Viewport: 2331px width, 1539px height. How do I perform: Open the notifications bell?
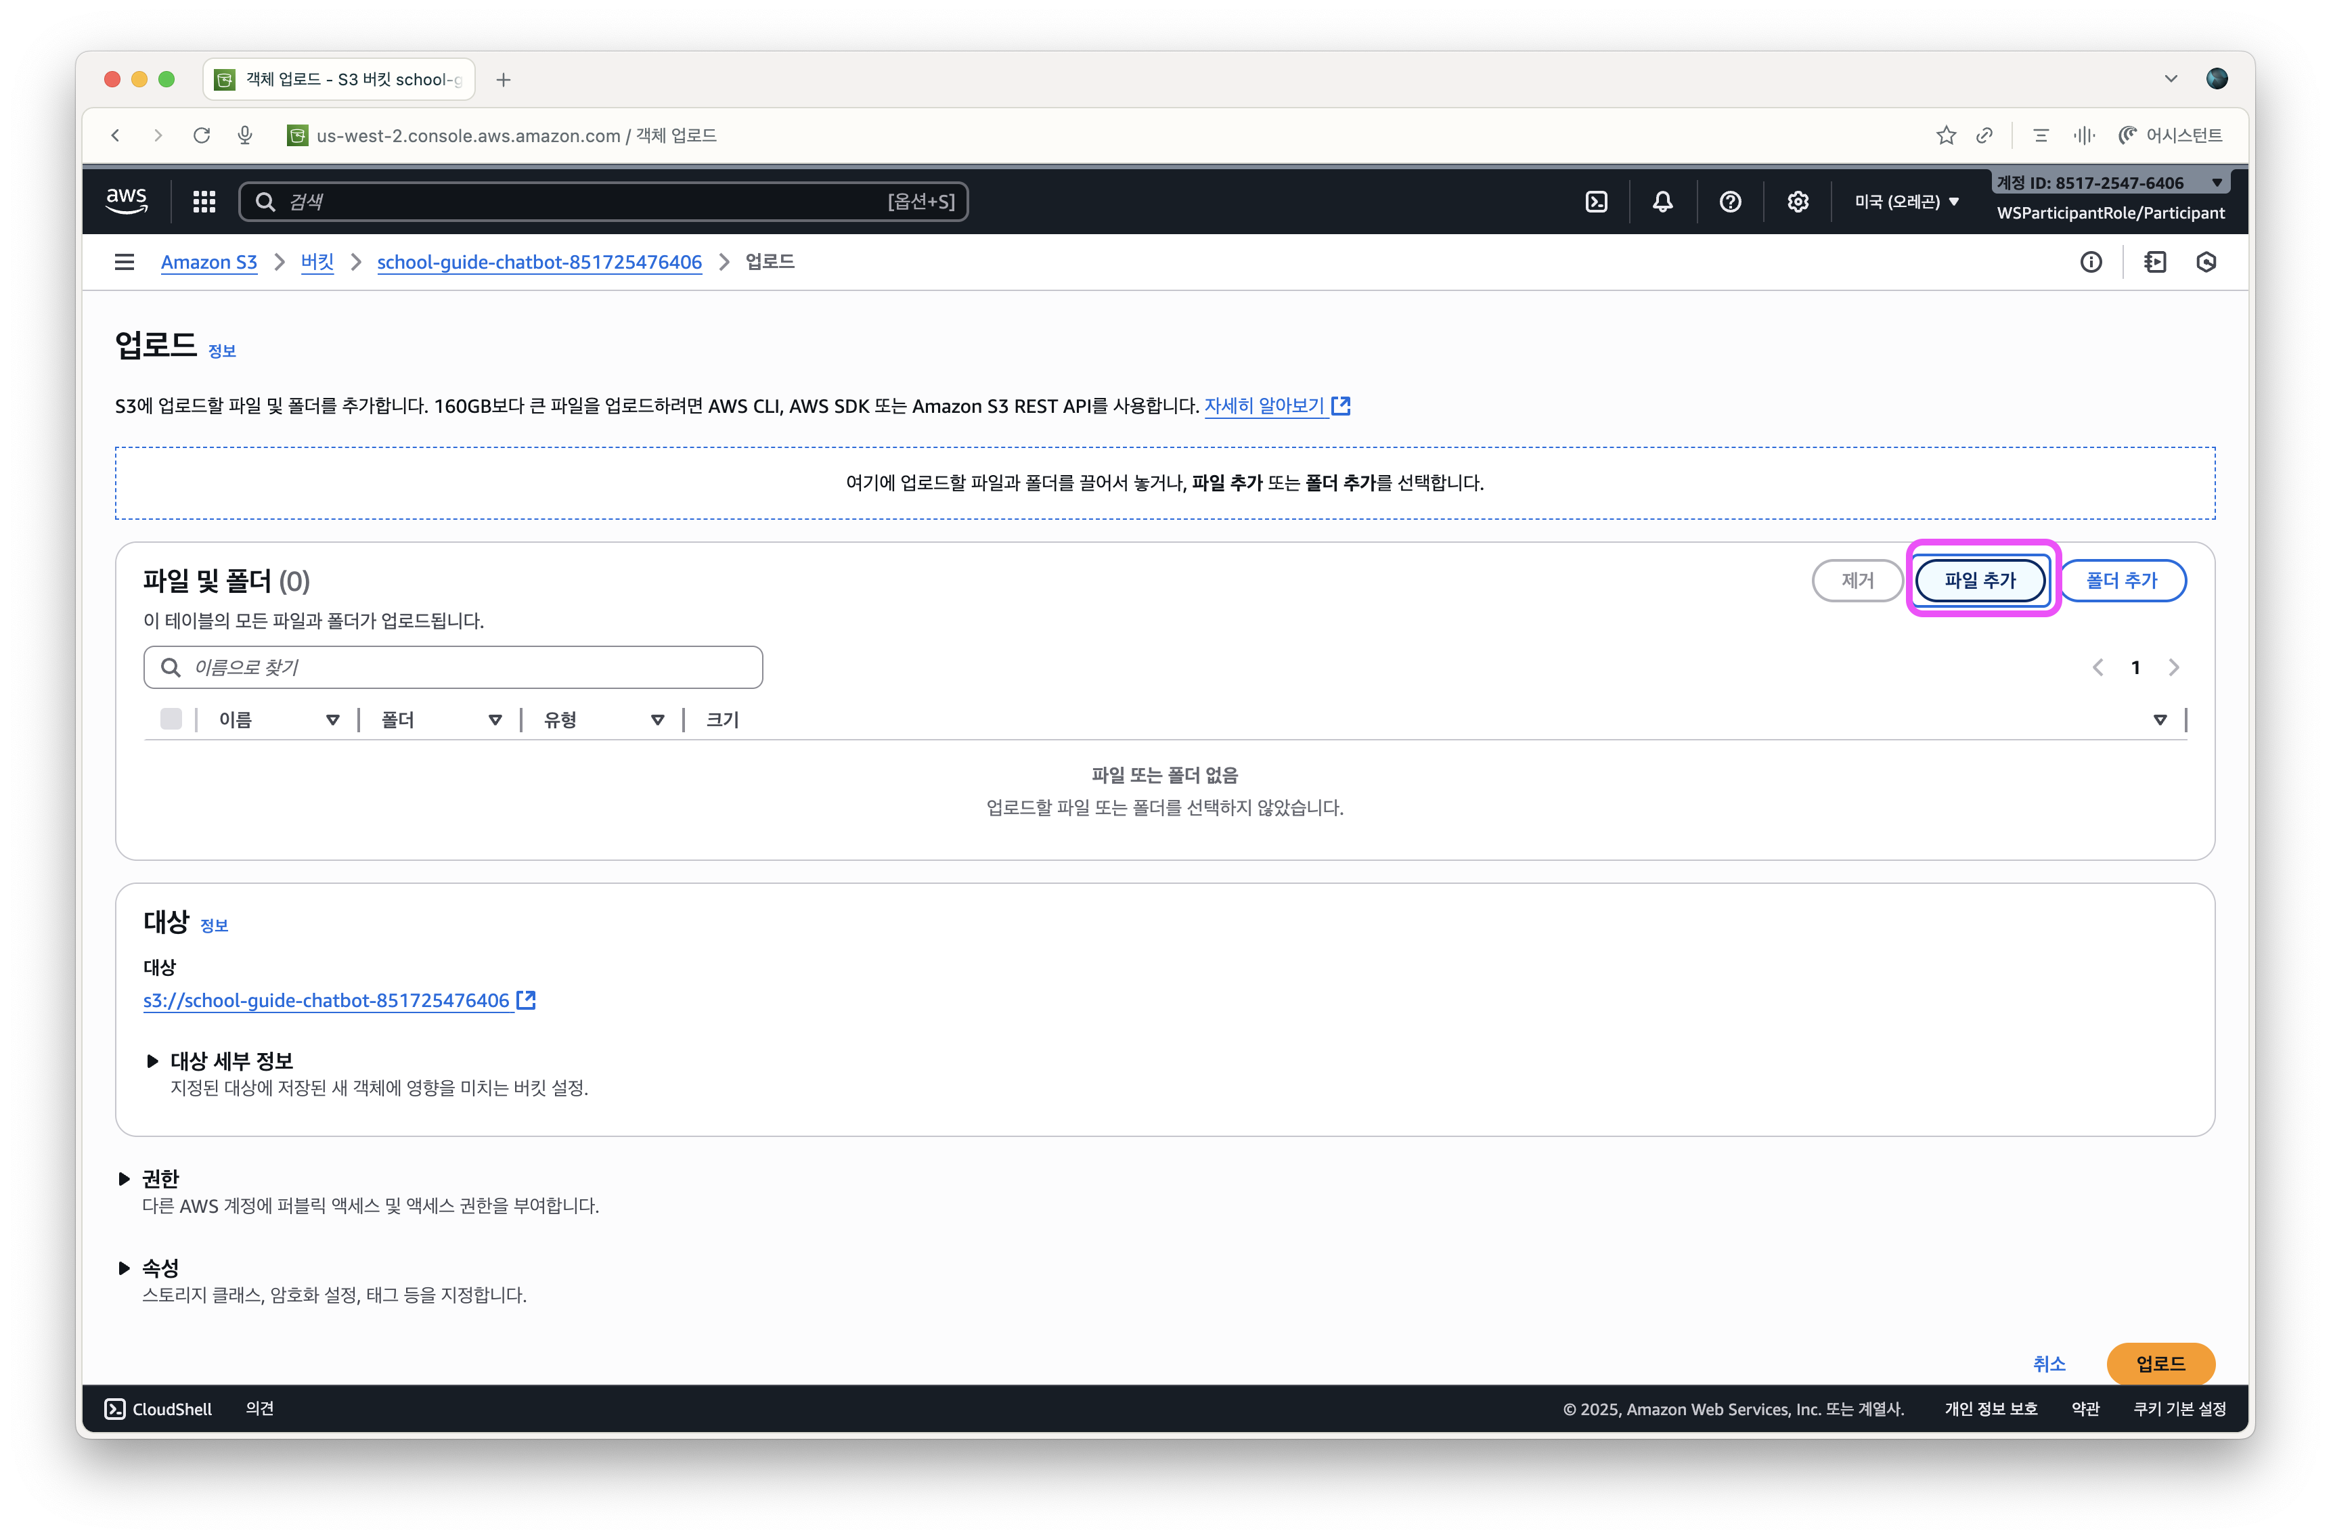[x=1662, y=201]
